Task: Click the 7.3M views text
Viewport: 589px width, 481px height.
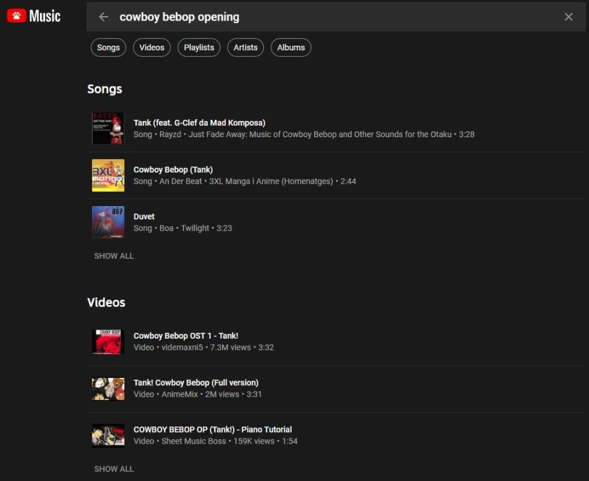Action: [230, 348]
